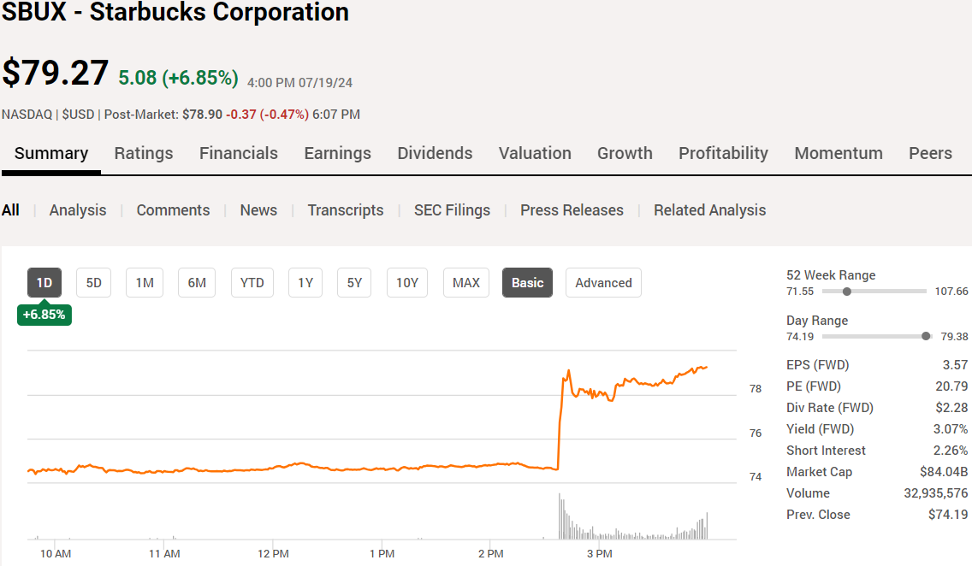This screenshot has width=972, height=566.
Task: Choose the 6M chart range
Action: pyautogui.click(x=197, y=282)
